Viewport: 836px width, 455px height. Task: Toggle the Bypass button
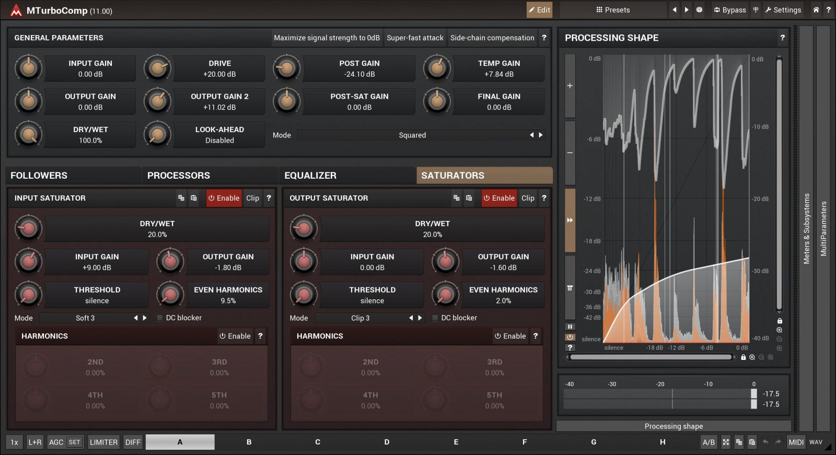pos(730,9)
